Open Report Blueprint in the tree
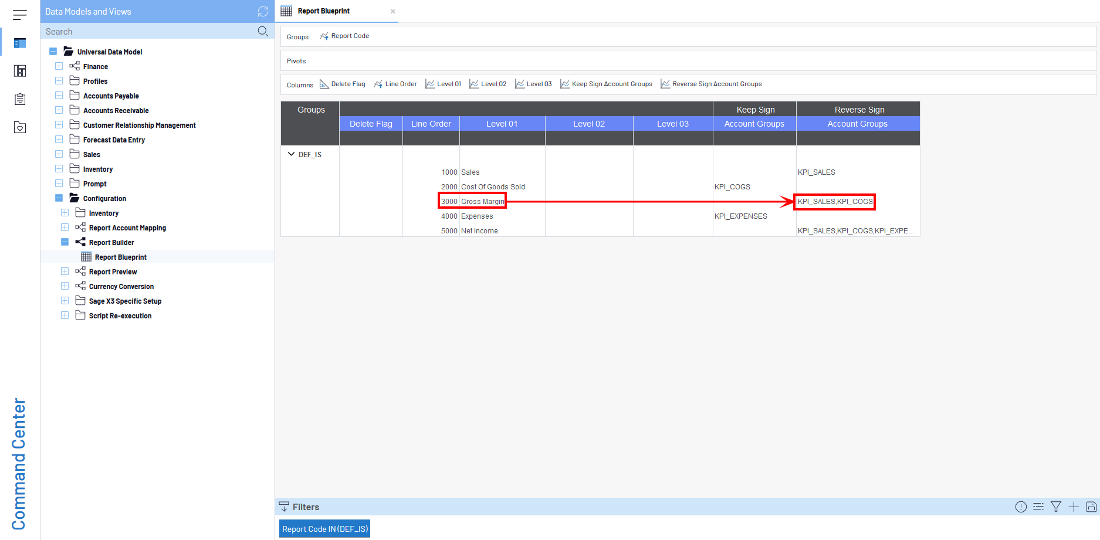The image size is (1100, 540). click(120, 257)
